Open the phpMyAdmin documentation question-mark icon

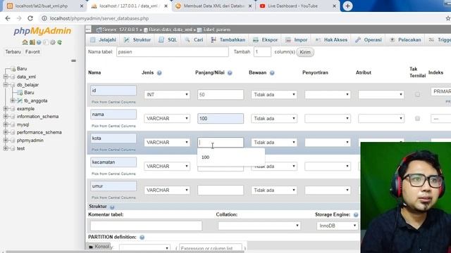pyautogui.click(x=39, y=42)
